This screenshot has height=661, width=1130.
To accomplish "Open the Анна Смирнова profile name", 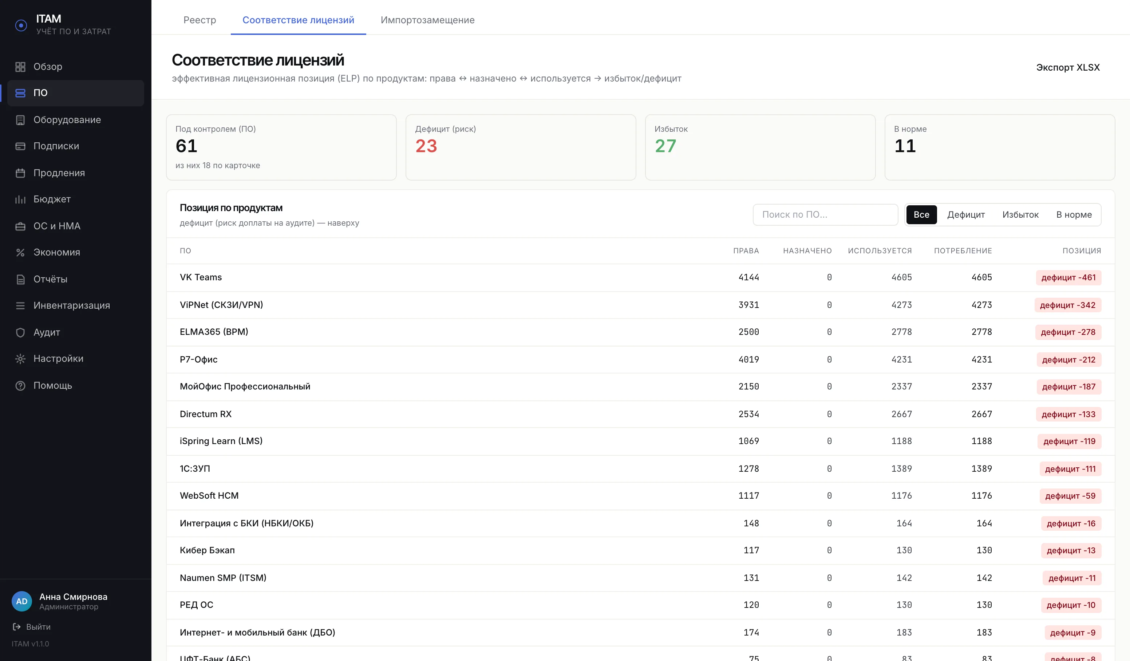I will coord(73,597).
